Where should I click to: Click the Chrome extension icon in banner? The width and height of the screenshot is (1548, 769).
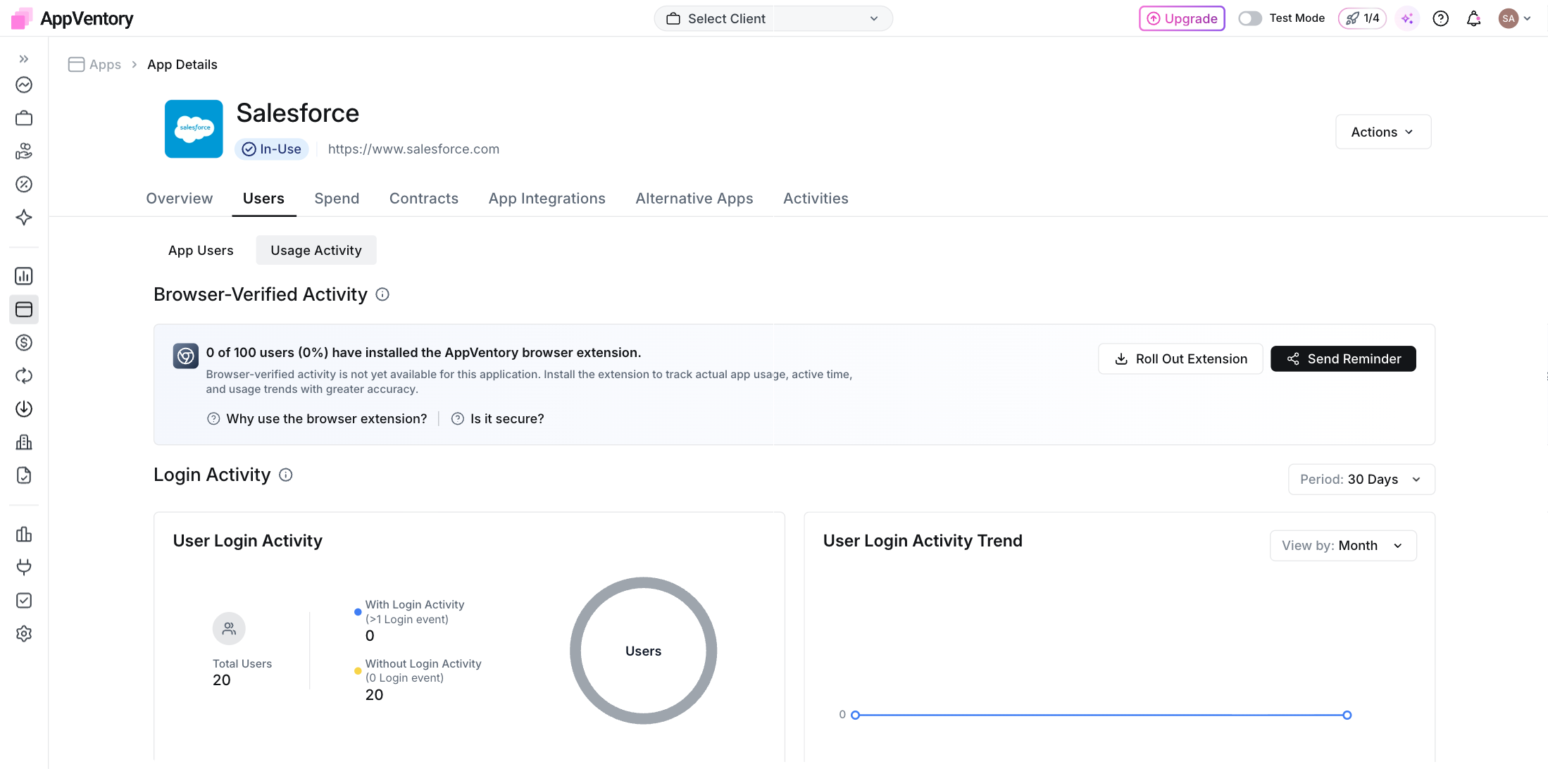(x=186, y=356)
